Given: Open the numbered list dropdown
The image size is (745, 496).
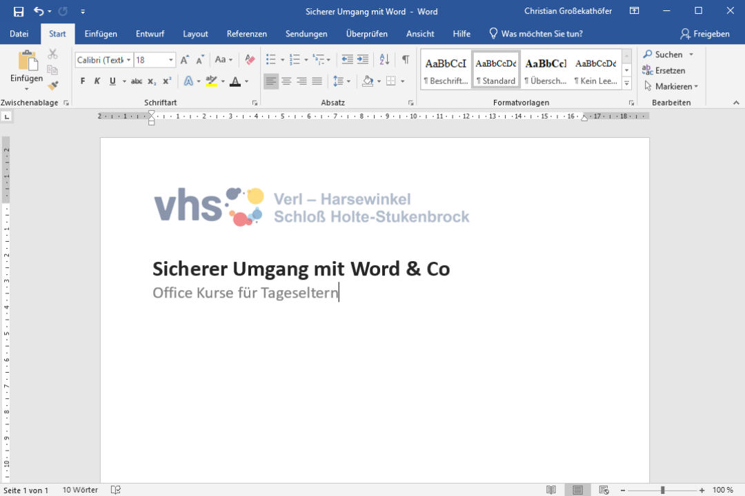Looking at the screenshot, I should coord(306,60).
